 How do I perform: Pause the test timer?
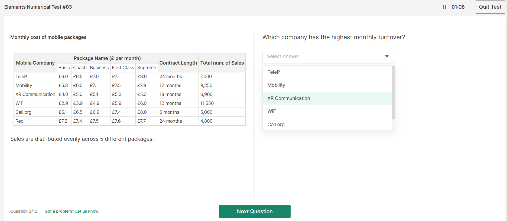444,7
